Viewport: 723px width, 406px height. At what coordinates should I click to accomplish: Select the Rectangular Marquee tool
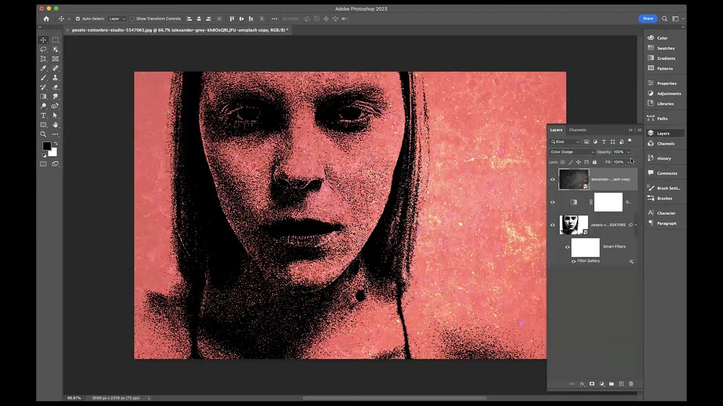click(55, 40)
